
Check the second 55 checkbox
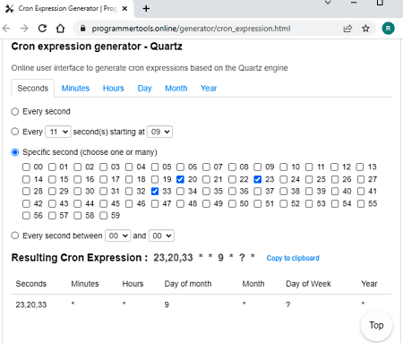click(361, 203)
